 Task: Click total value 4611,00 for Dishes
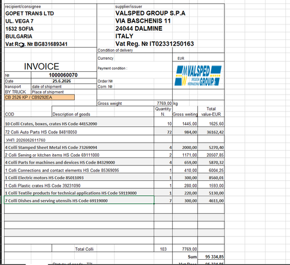click(216, 201)
